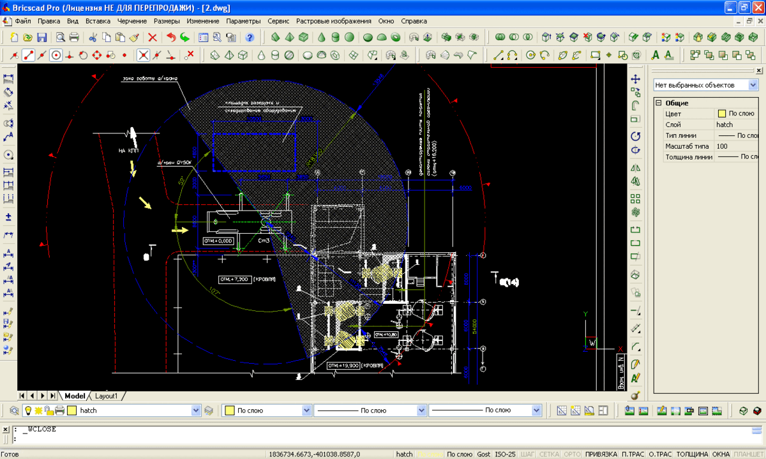Collapse the Общие properties section
The width and height of the screenshot is (766, 459).
658,103
